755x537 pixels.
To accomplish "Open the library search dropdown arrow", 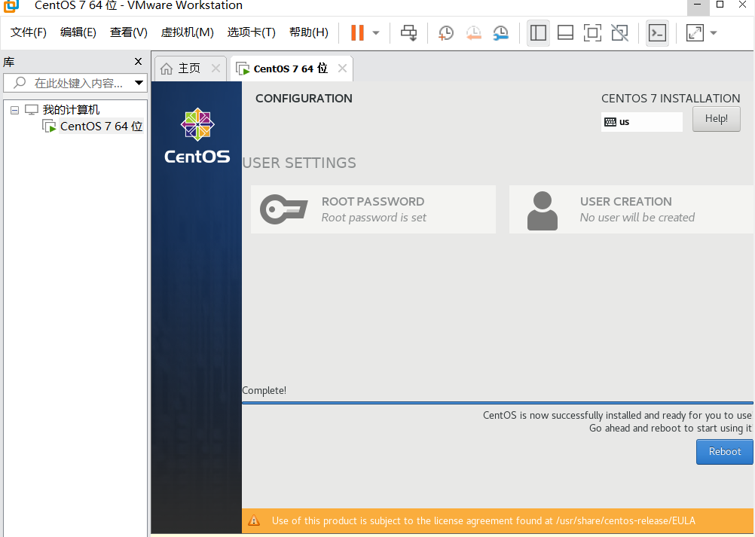I will tap(139, 83).
